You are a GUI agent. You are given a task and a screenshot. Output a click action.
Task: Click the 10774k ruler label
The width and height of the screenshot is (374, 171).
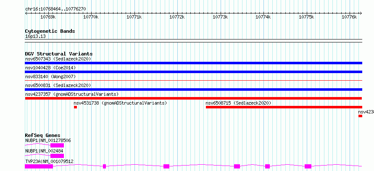point(263,17)
